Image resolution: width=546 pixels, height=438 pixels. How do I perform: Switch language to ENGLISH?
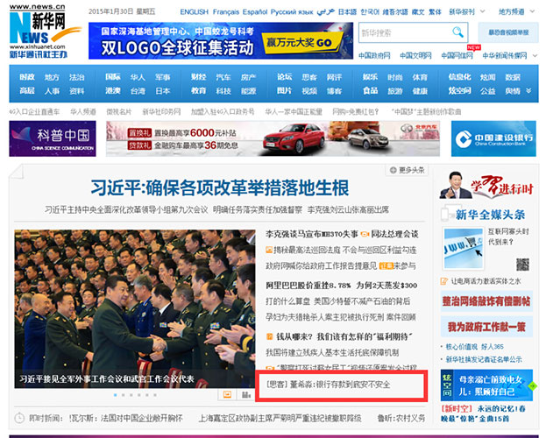point(195,12)
